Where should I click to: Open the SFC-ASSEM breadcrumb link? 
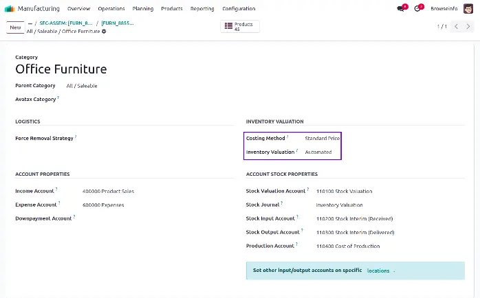66,23
